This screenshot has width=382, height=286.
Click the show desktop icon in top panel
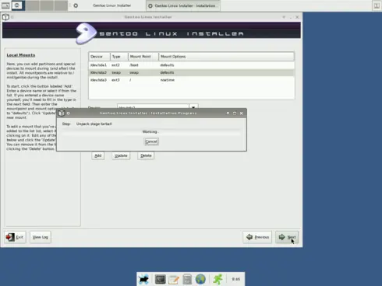(5, 5)
